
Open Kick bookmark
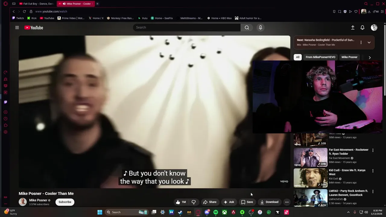point(31,18)
